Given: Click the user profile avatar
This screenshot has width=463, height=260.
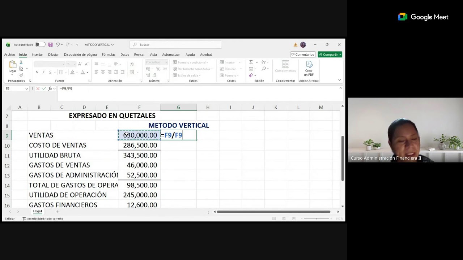Looking at the screenshot, I should tap(303, 45).
